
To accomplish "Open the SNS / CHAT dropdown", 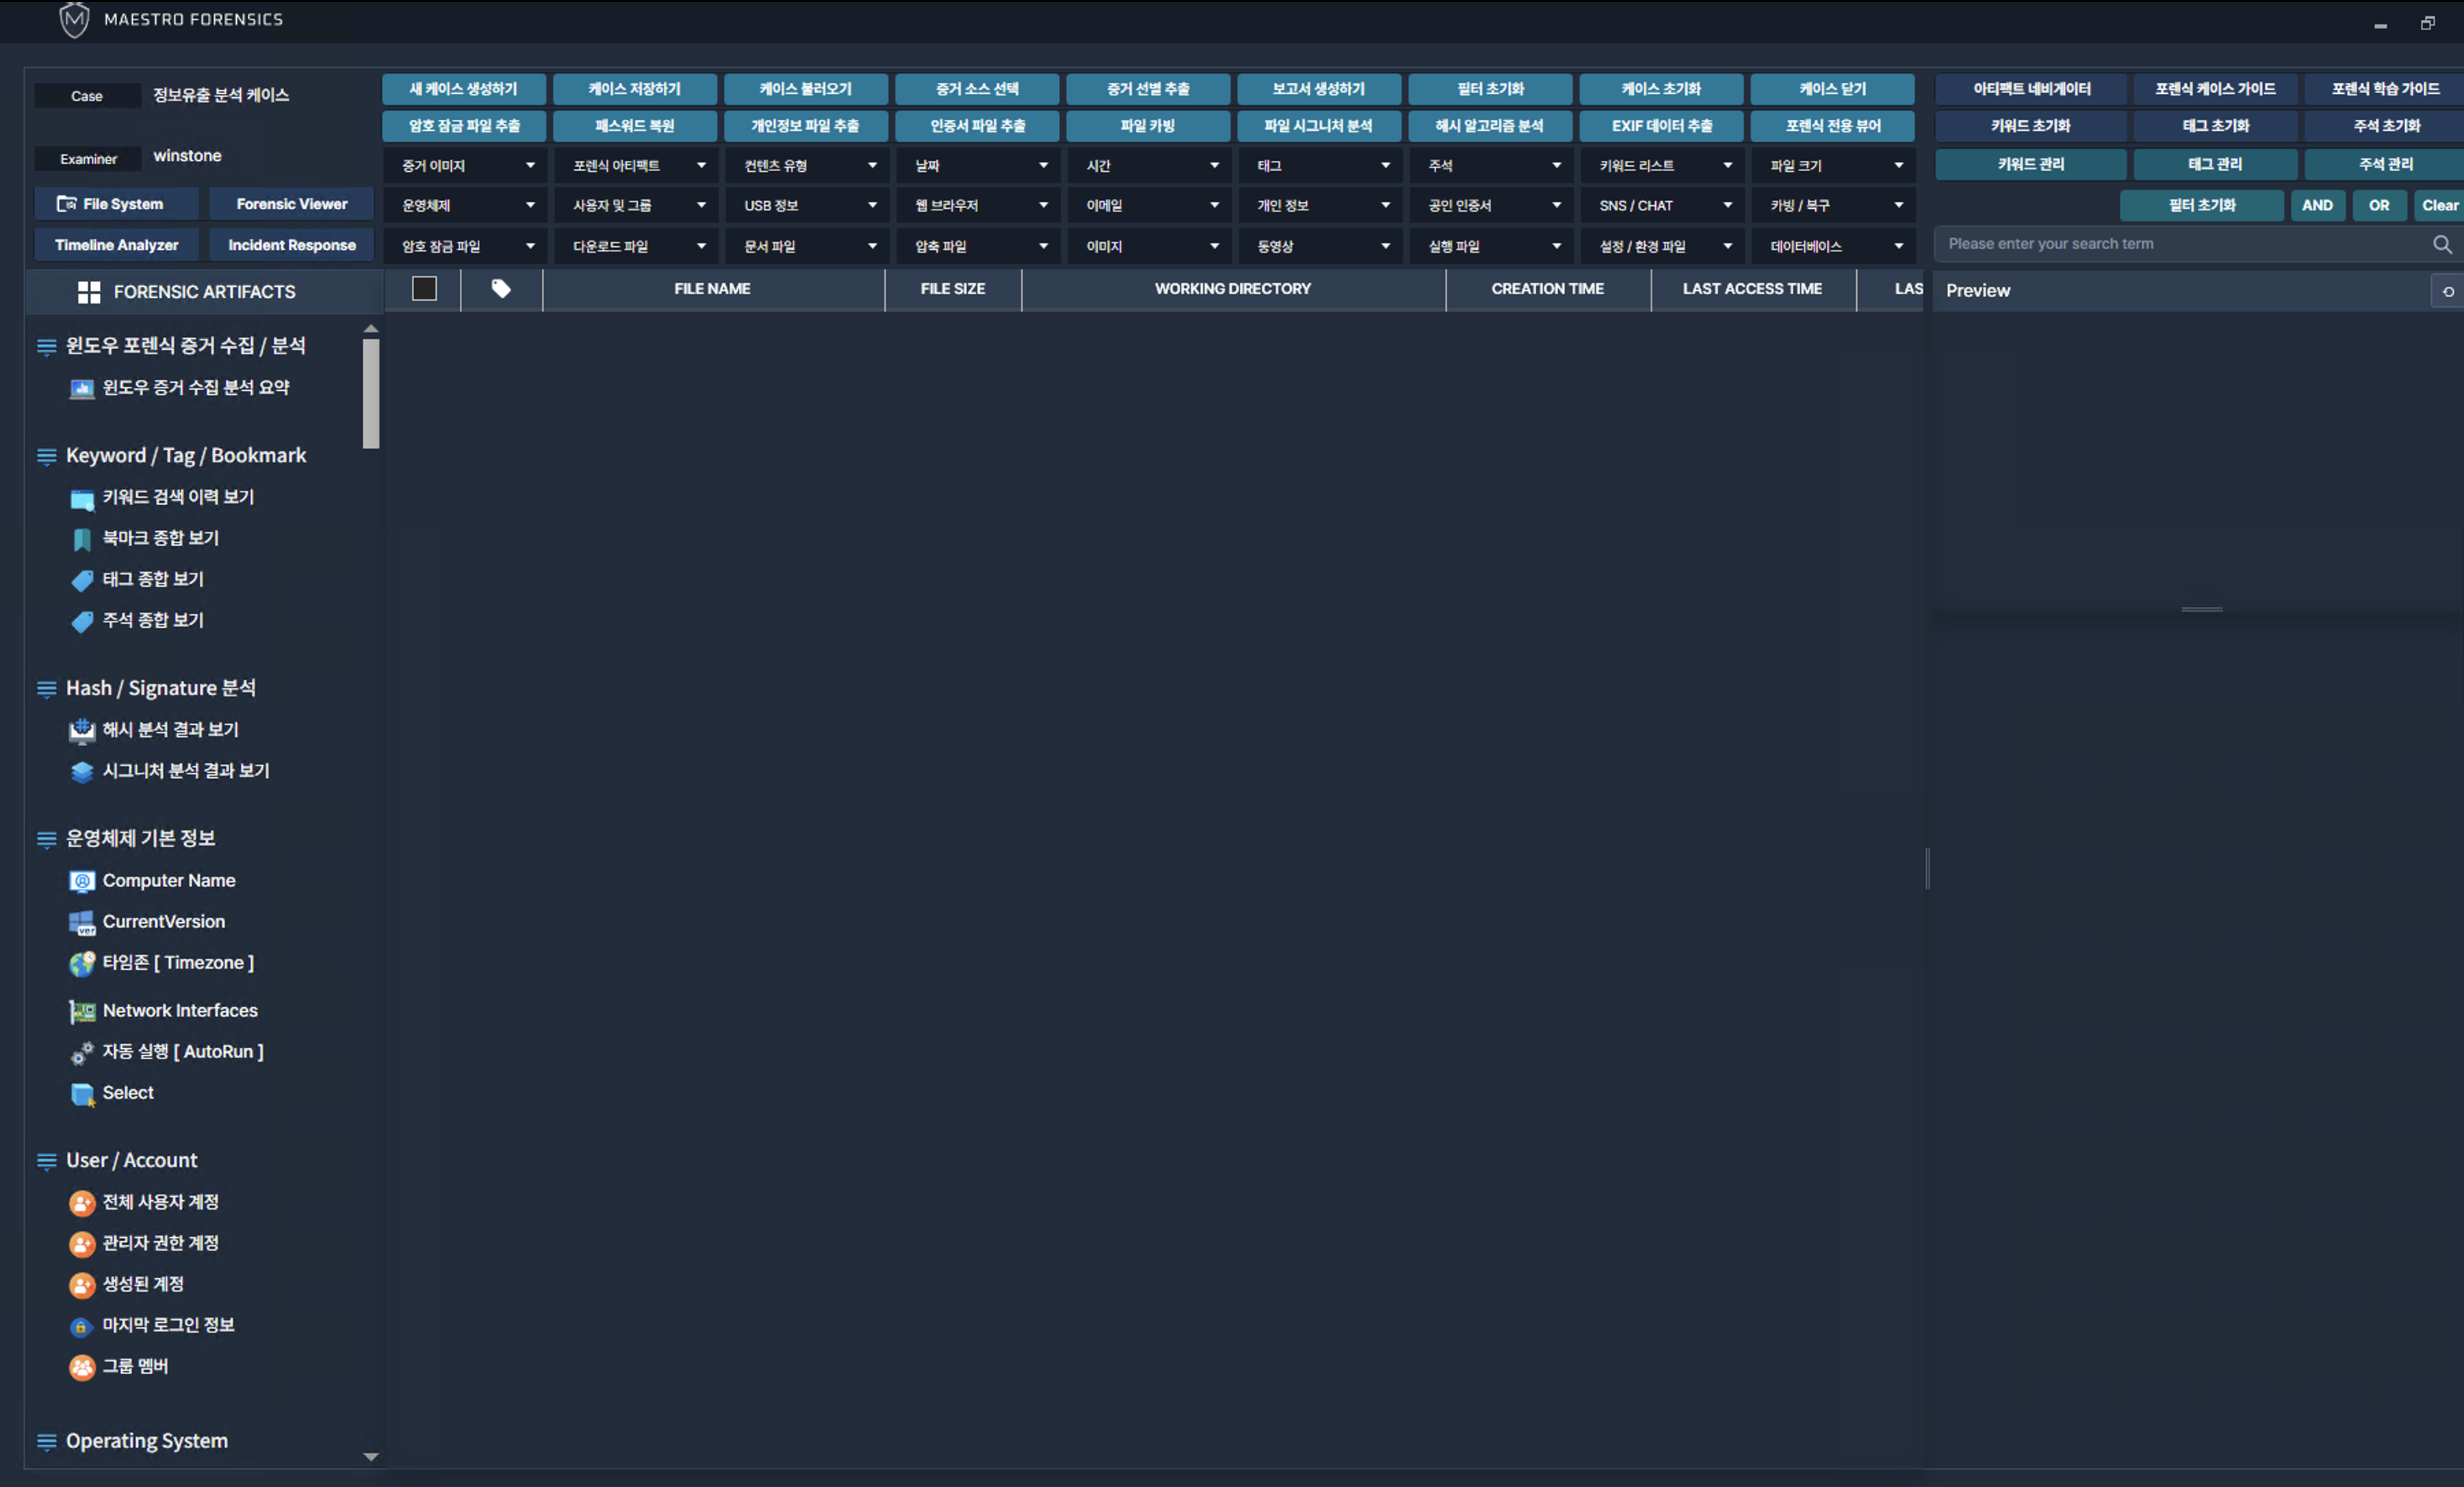I will pyautogui.click(x=1663, y=206).
